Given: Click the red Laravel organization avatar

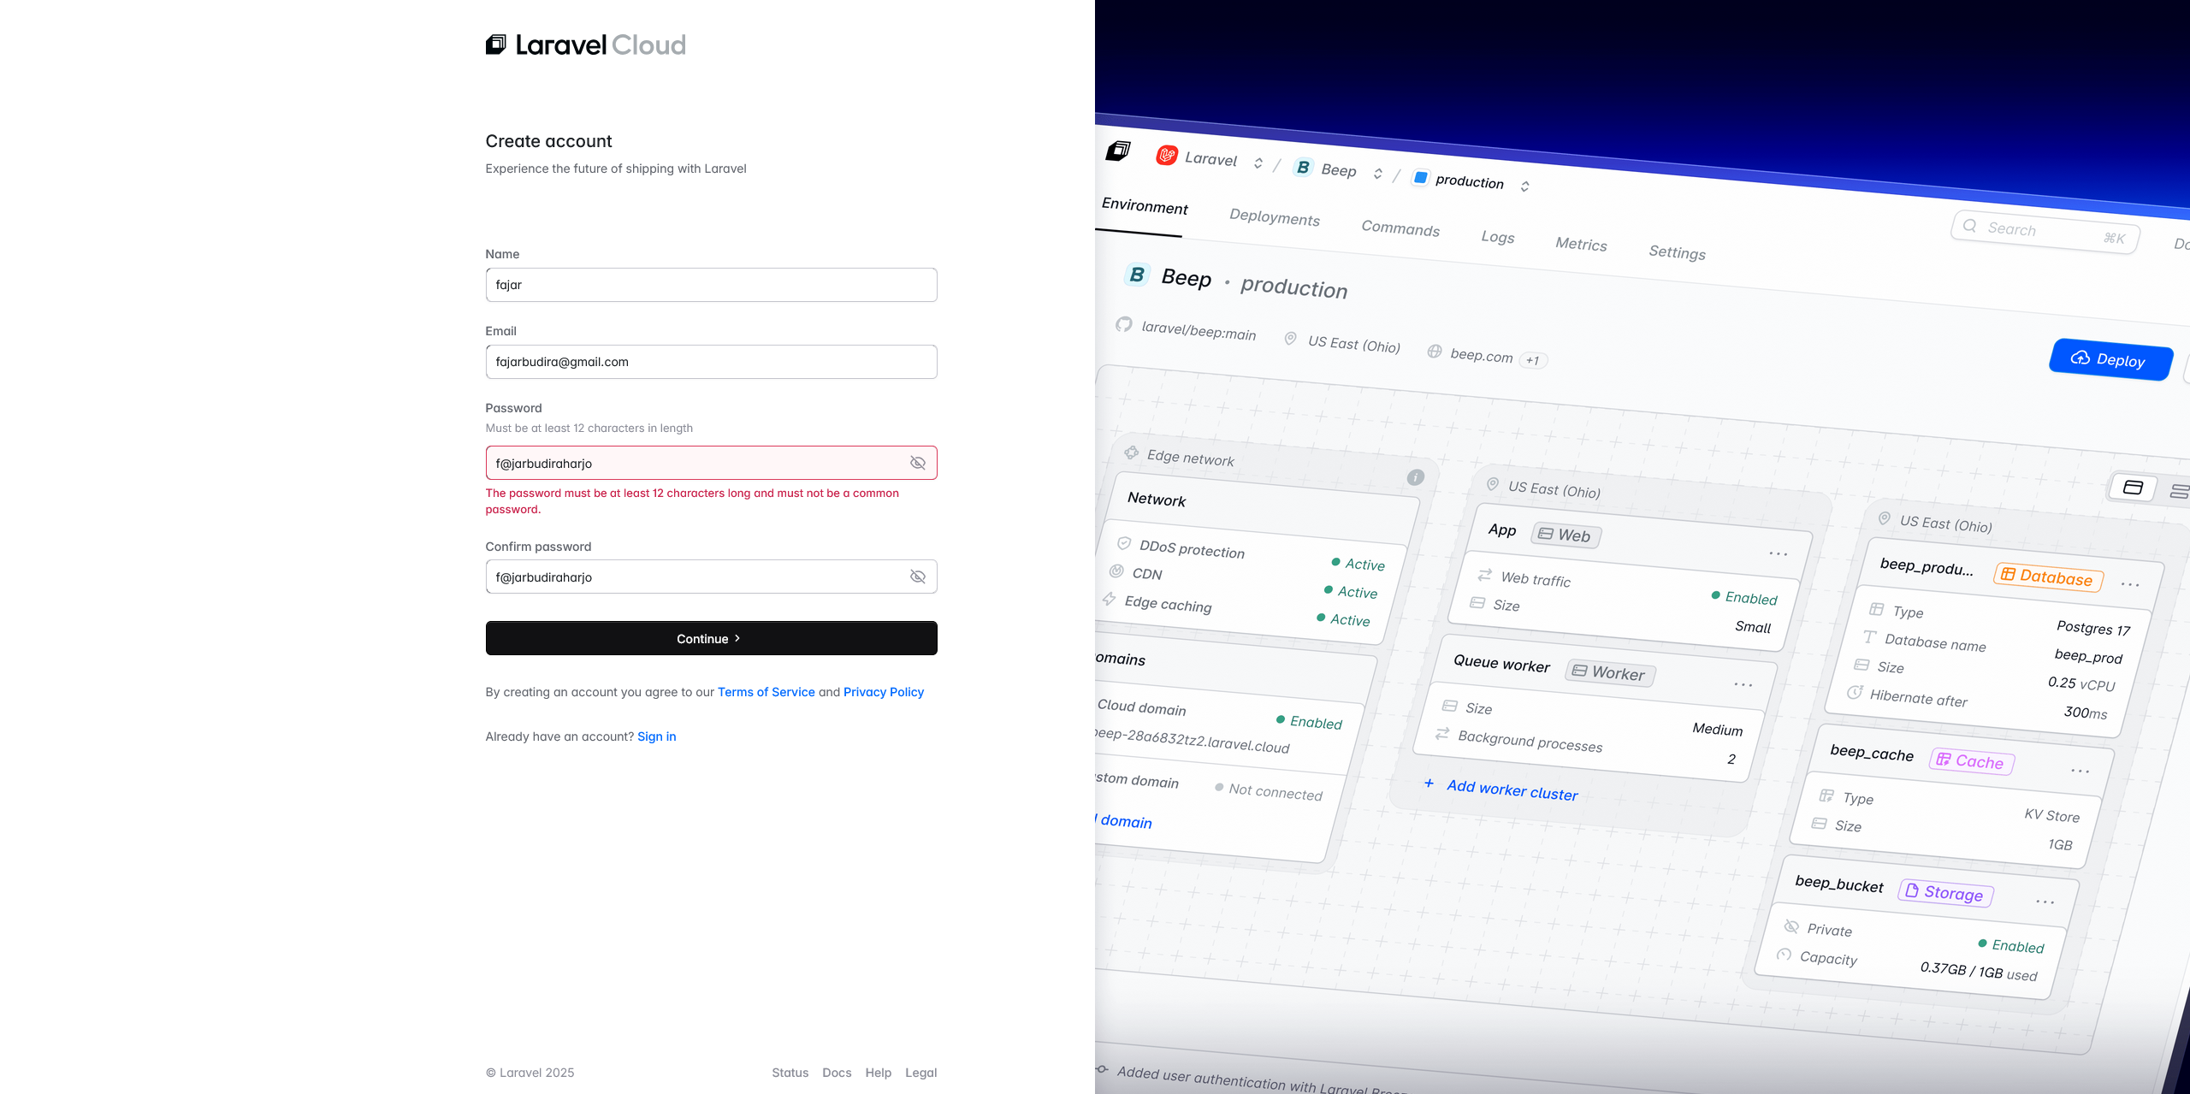Looking at the screenshot, I should (1167, 156).
